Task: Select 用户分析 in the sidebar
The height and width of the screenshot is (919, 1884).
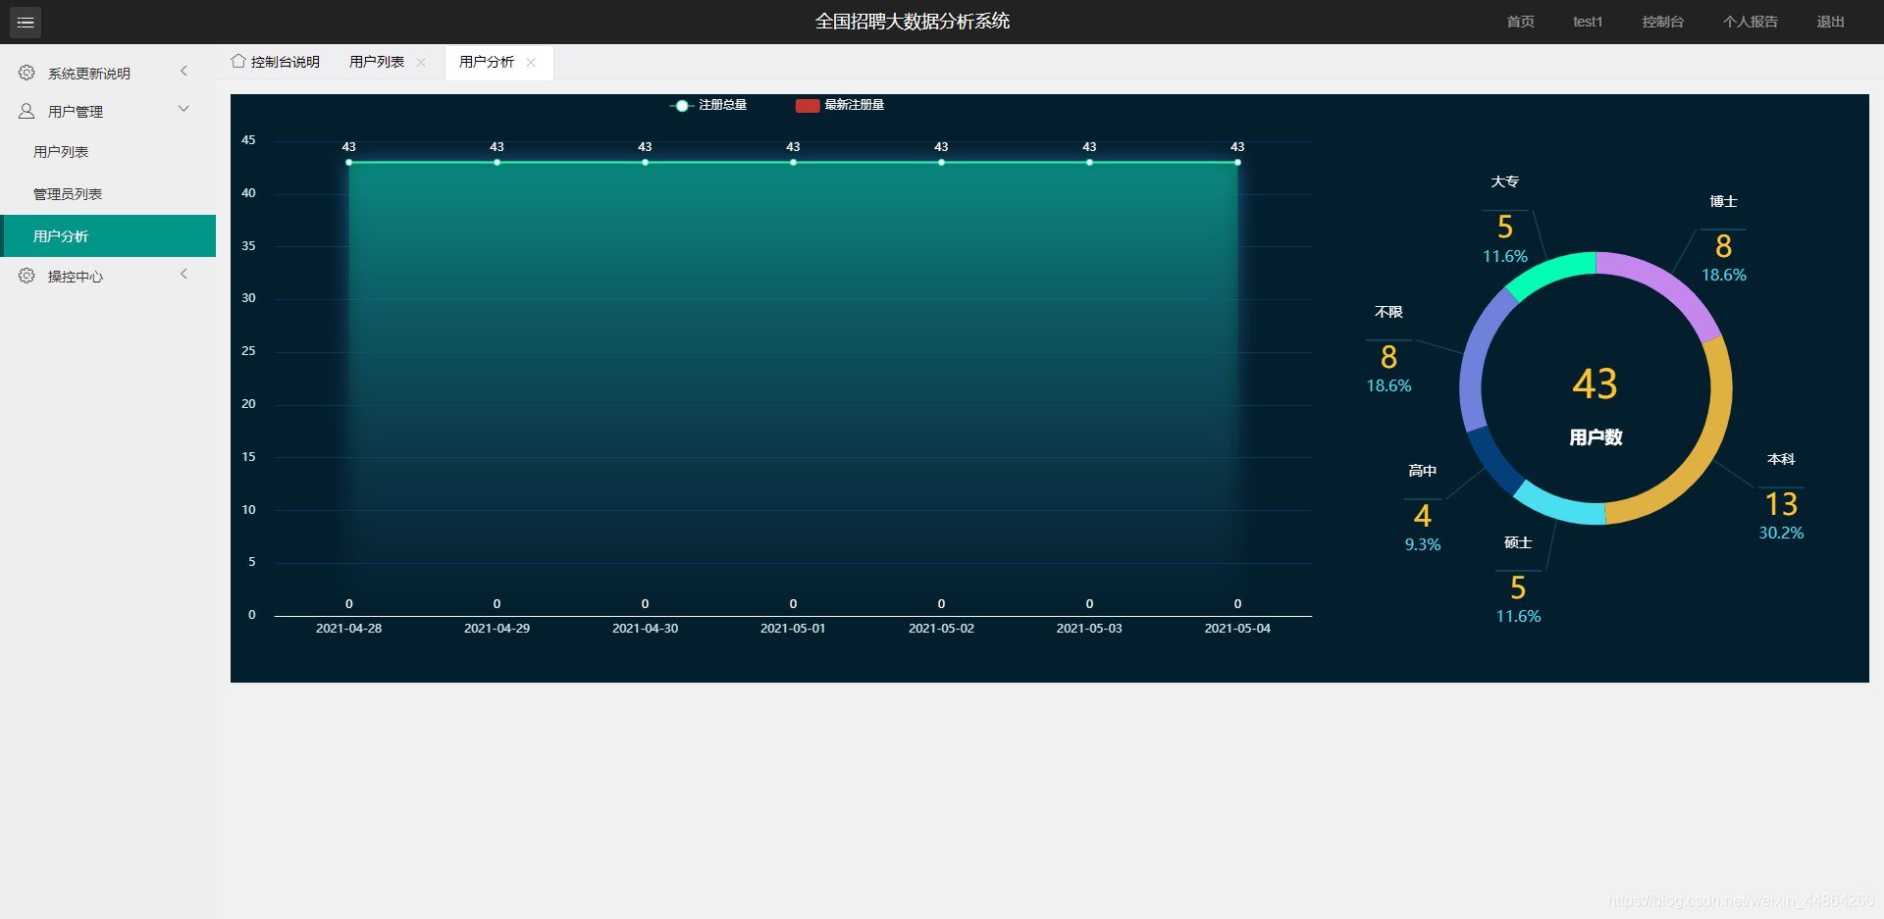Action: (x=108, y=235)
